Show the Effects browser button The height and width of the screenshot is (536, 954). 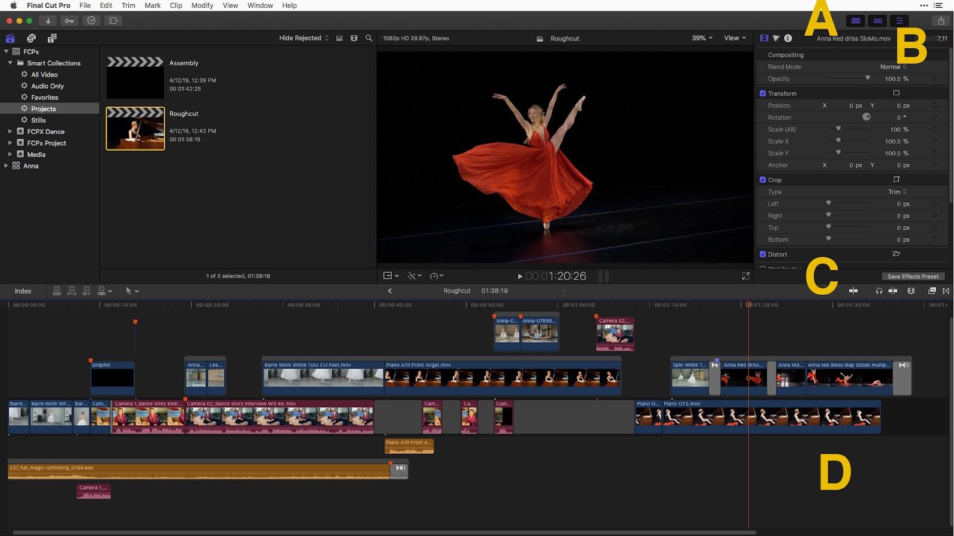pyautogui.click(x=932, y=291)
